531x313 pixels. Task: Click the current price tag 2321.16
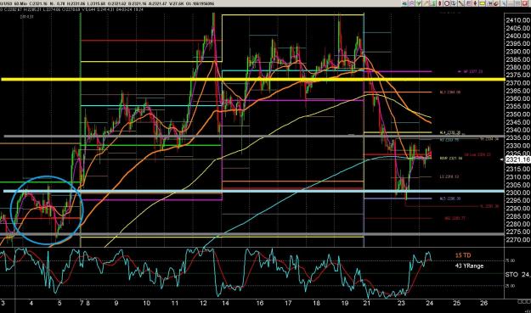click(x=517, y=159)
